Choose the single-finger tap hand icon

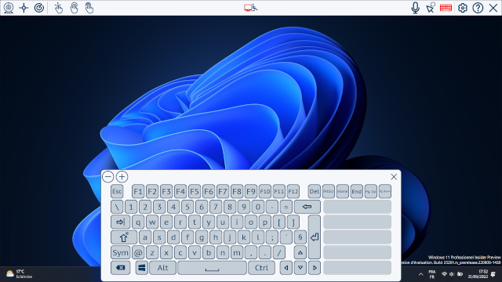(x=59, y=8)
